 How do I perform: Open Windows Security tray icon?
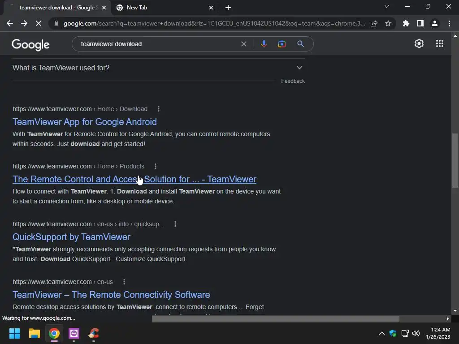393,333
